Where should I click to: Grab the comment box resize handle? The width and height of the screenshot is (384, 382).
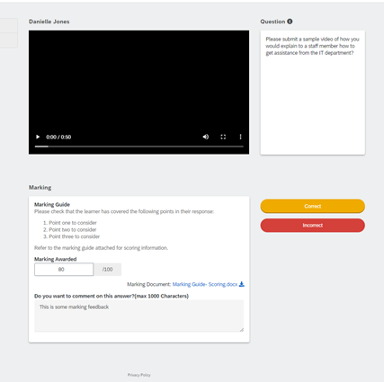point(242,330)
